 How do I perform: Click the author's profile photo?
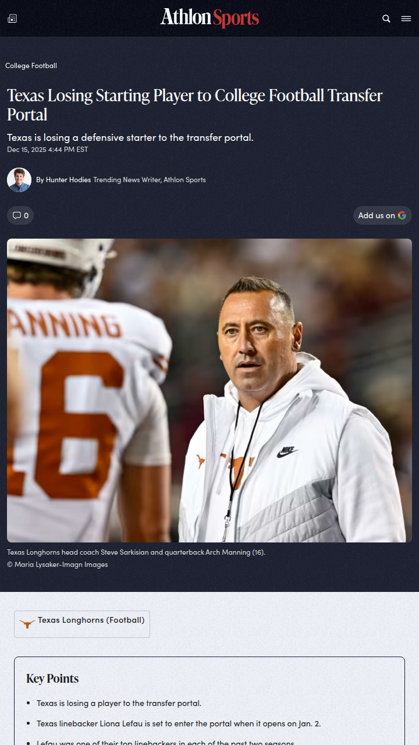(x=19, y=180)
